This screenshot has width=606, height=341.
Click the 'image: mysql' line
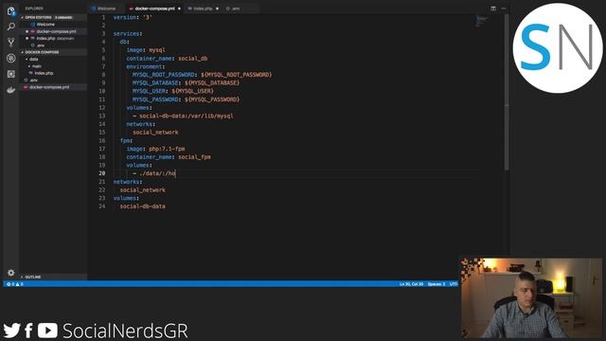pos(146,50)
